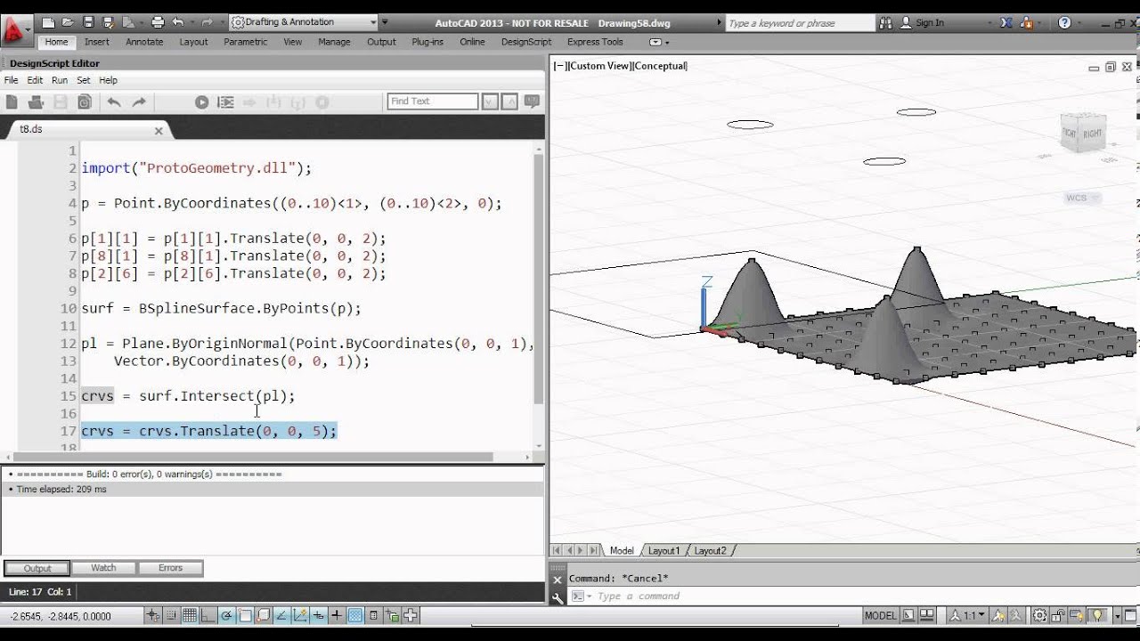Screen dimensions: 1140x641
Task: Toggle Ortho Mode in status bar
Action: (x=208, y=615)
